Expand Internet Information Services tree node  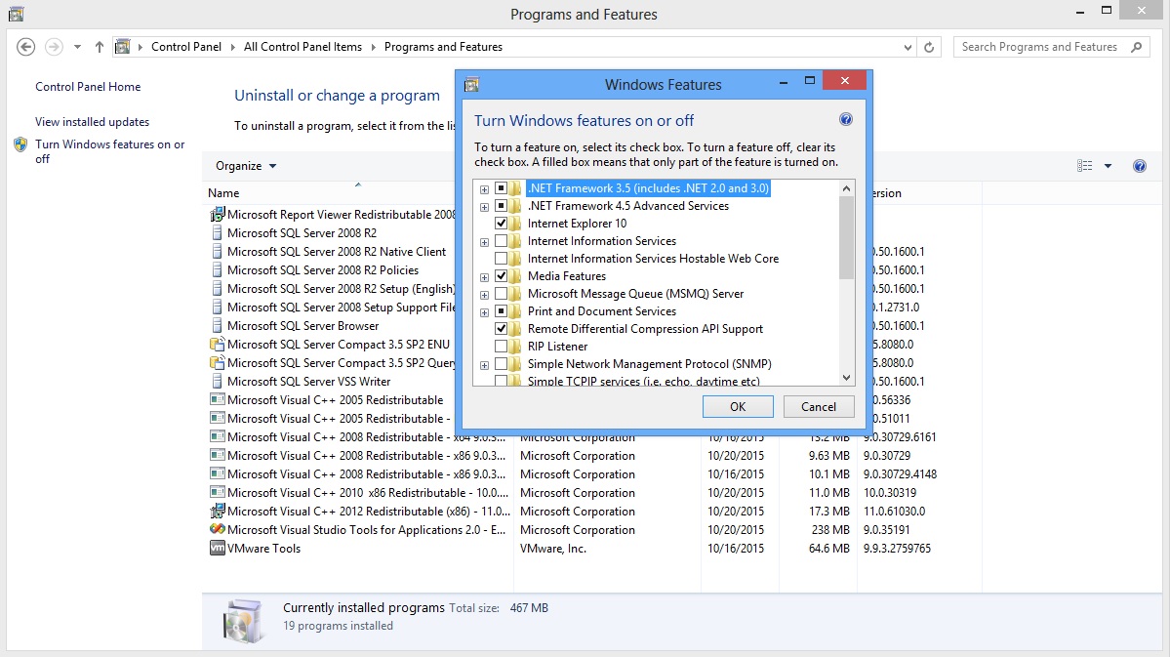click(x=484, y=242)
